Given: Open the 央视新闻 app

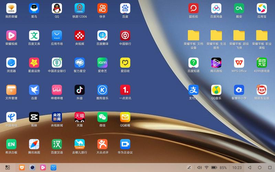Looking at the screenshot, I should click(x=57, y=117).
